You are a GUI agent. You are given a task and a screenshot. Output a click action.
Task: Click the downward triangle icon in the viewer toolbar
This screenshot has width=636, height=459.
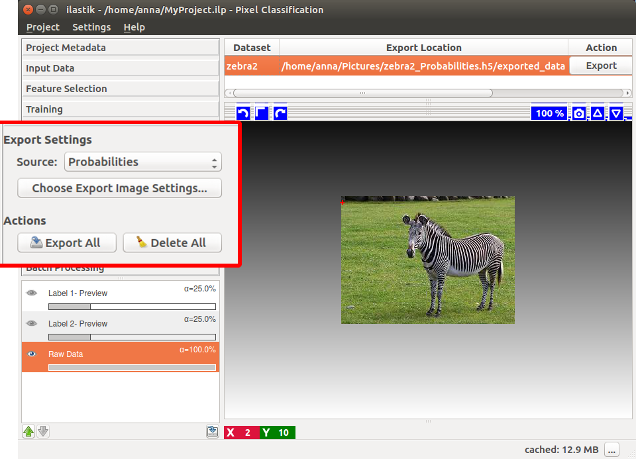616,113
